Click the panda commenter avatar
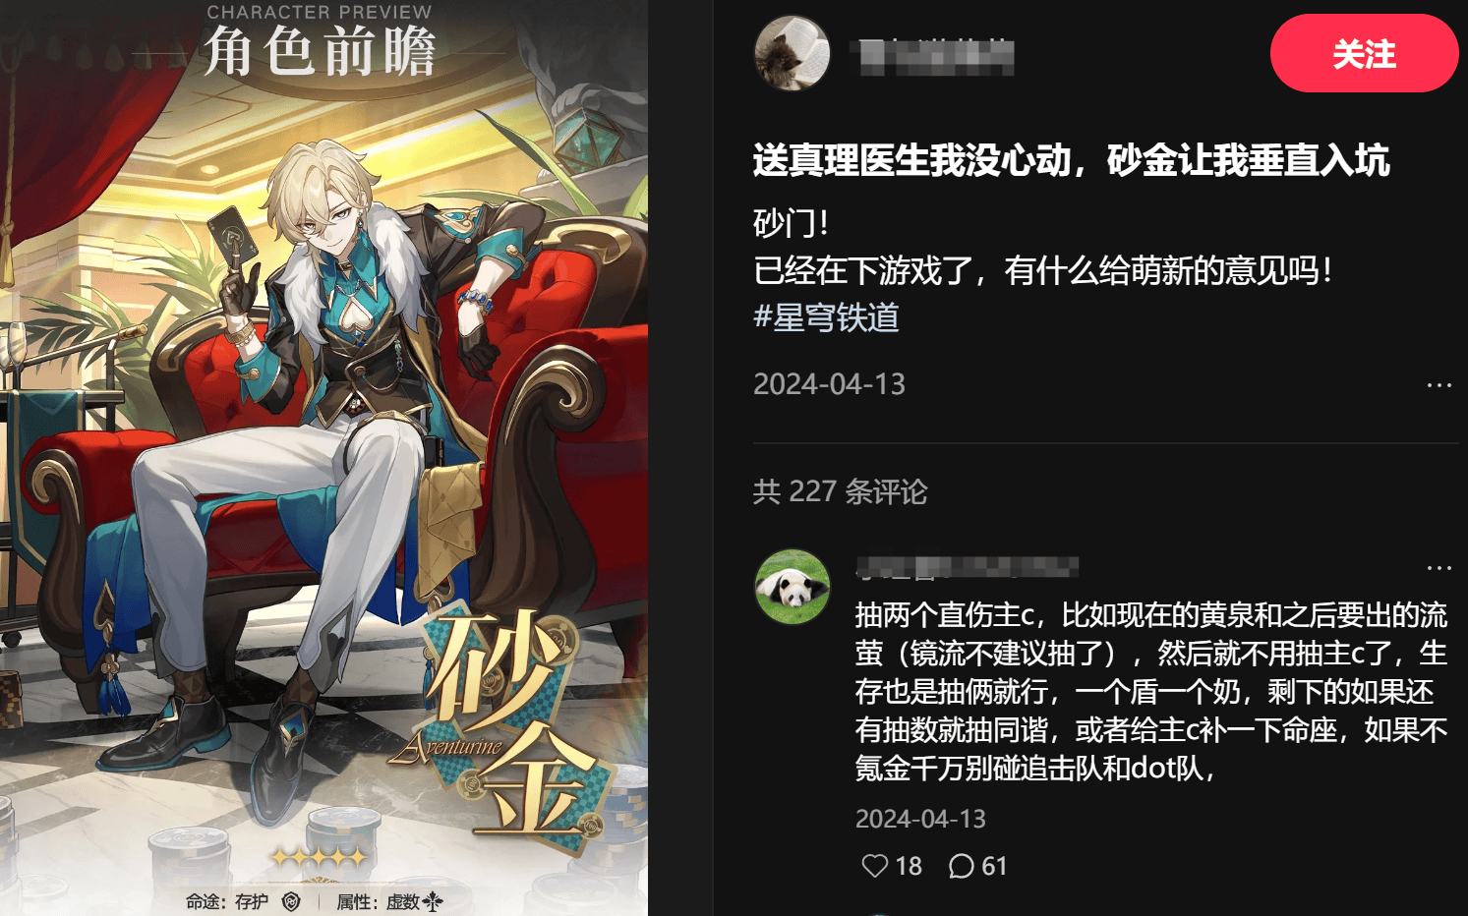Image resolution: width=1468 pixels, height=916 pixels. coord(793,587)
